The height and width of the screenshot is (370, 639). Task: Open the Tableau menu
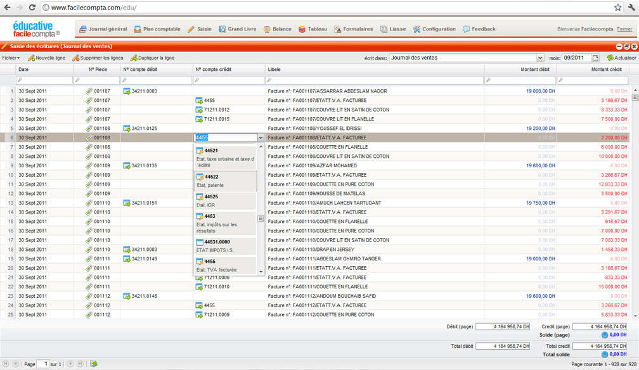tap(313, 29)
